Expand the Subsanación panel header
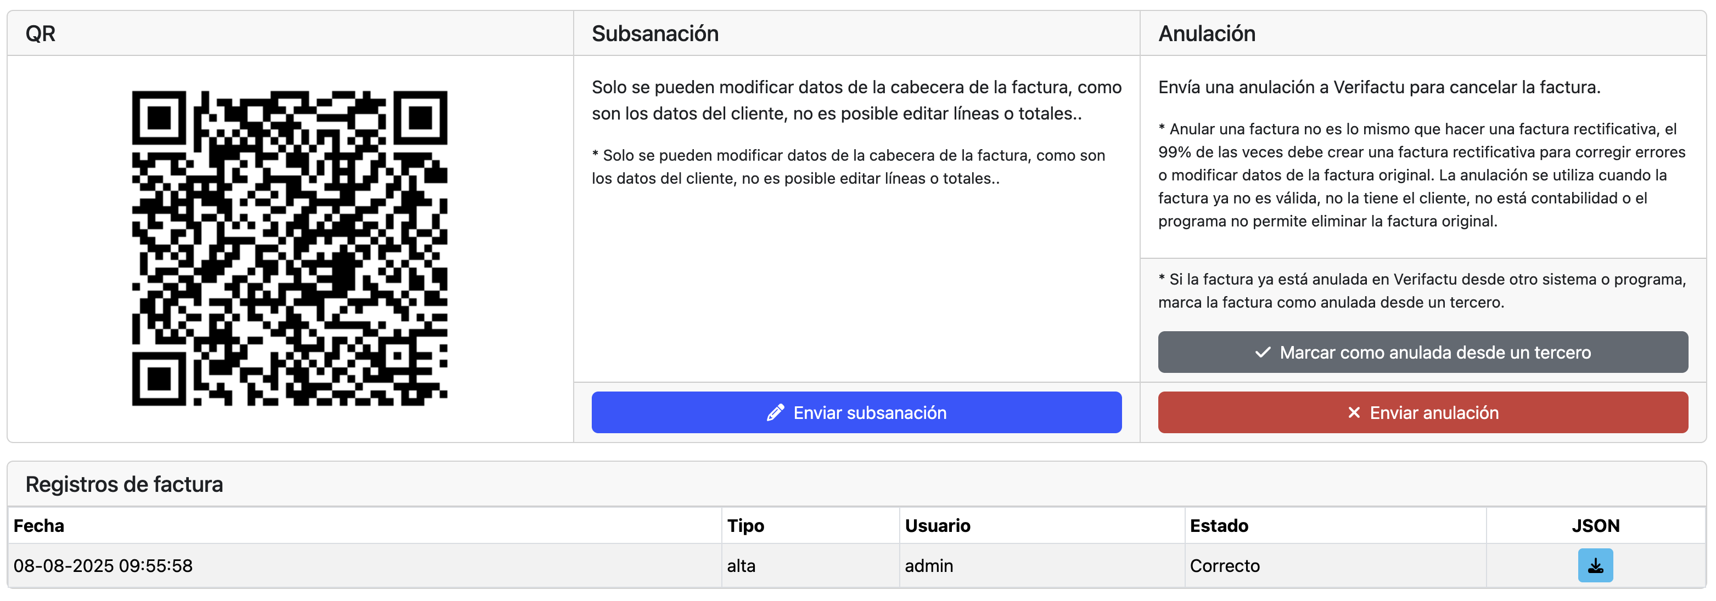 coord(655,32)
